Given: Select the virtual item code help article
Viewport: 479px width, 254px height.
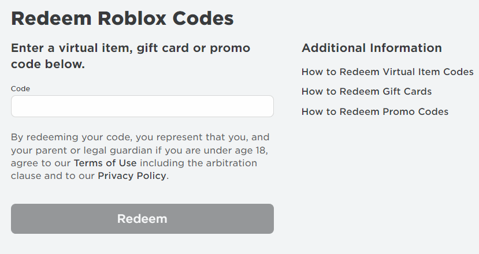Looking at the screenshot, I should (x=387, y=72).
